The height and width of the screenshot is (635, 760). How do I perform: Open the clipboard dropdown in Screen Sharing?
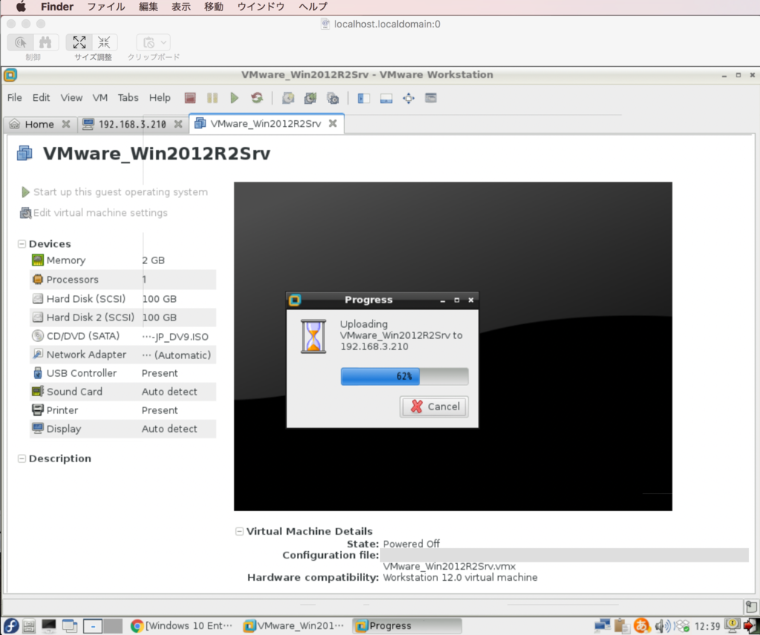click(x=154, y=42)
